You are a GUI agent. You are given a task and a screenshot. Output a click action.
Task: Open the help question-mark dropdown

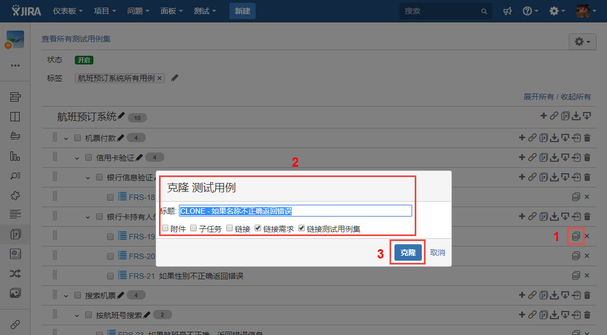(531, 11)
